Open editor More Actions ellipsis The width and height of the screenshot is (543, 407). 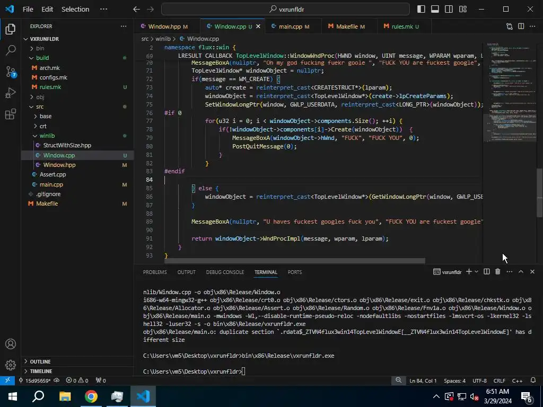click(x=532, y=26)
